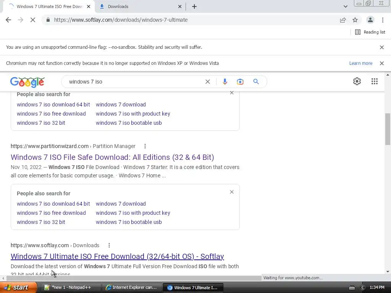Click the 1:34 PM taskbar clock
Image resolution: width=391 pixels, height=293 pixels.
pyautogui.click(x=377, y=288)
